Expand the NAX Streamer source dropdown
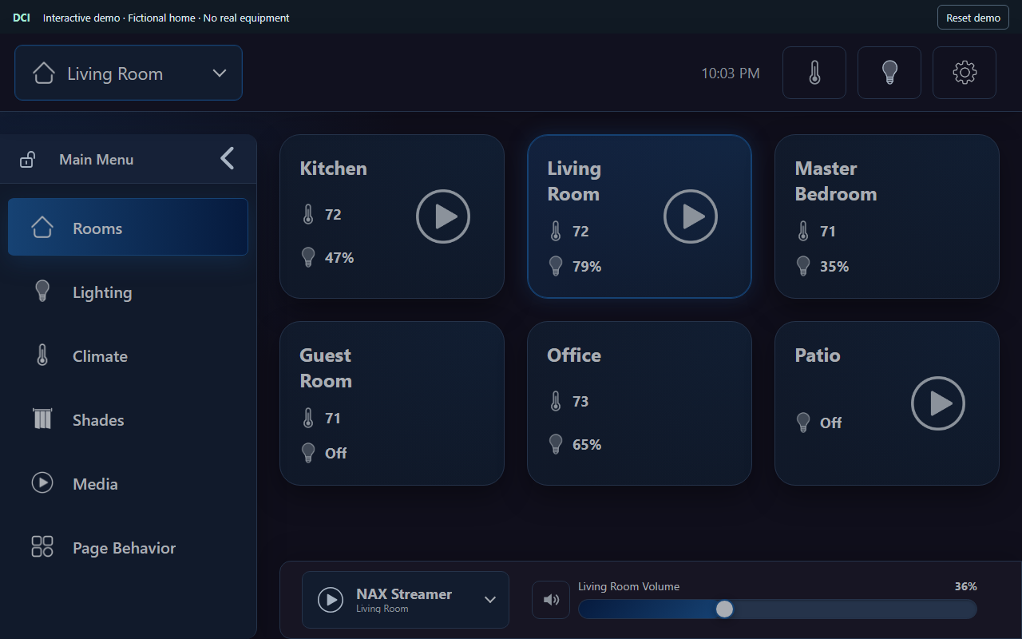The width and height of the screenshot is (1022, 639). click(x=490, y=600)
